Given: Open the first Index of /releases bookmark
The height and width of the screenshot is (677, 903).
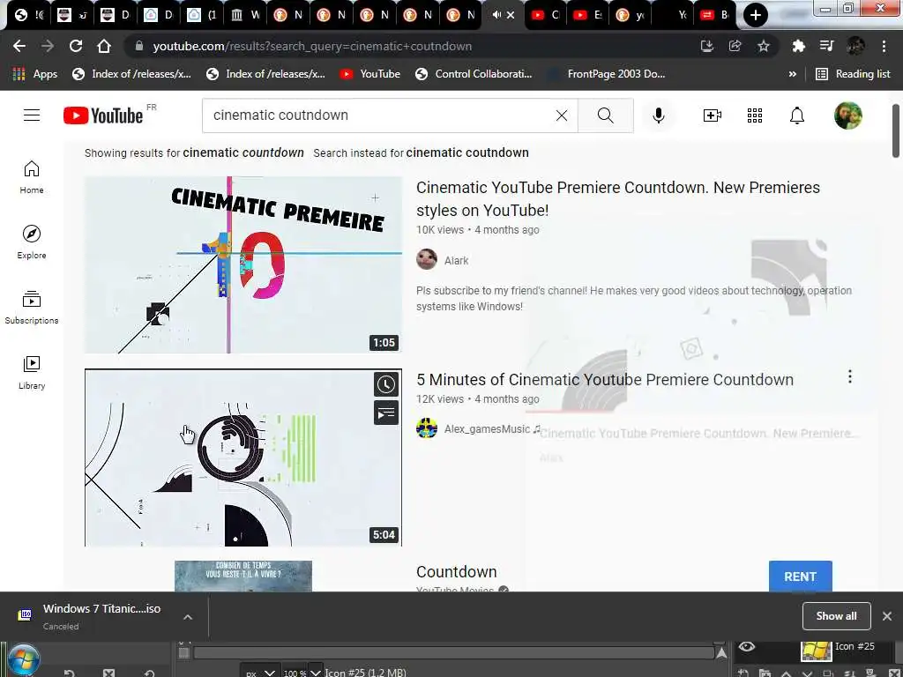Looking at the screenshot, I should point(132,74).
